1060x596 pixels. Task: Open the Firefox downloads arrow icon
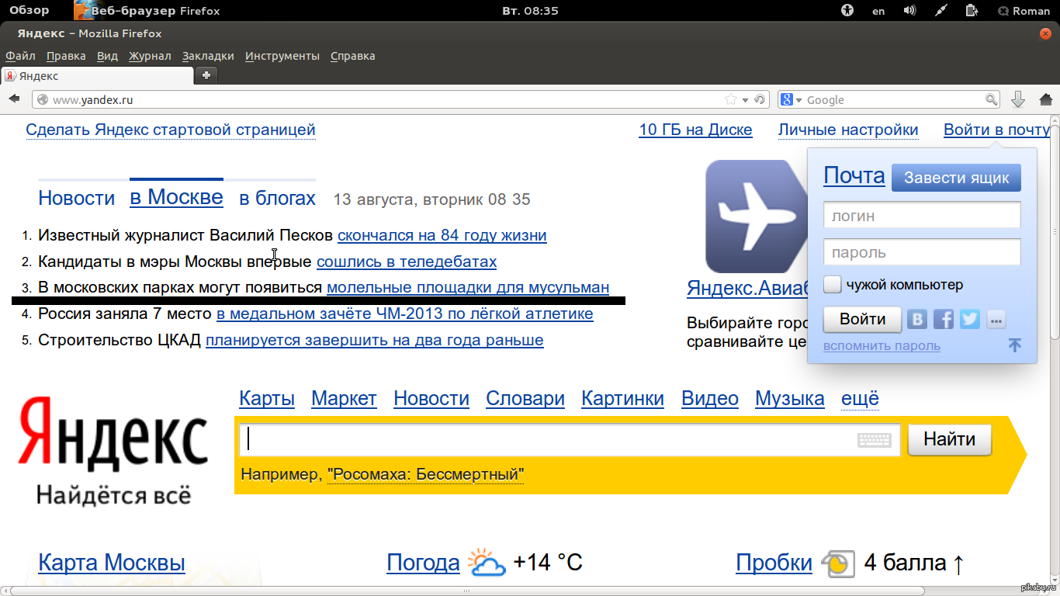click(x=1018, y=99)
